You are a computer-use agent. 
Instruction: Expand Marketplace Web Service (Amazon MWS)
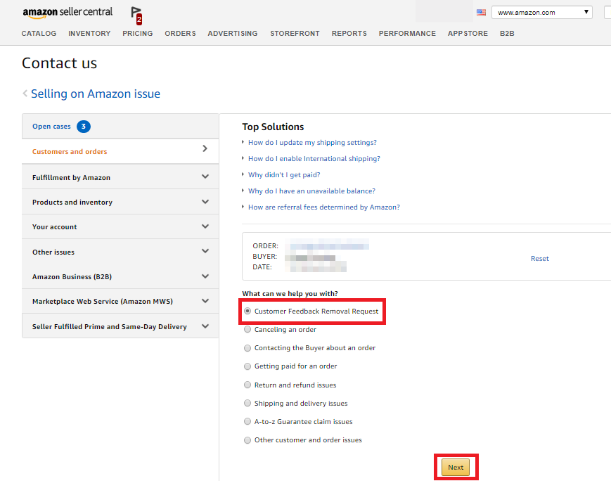[120, 301]
